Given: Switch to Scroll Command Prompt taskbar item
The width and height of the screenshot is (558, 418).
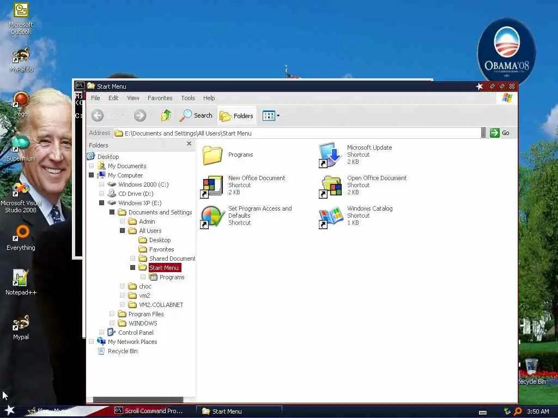Looking at the screenshot, I should point(149,411).
